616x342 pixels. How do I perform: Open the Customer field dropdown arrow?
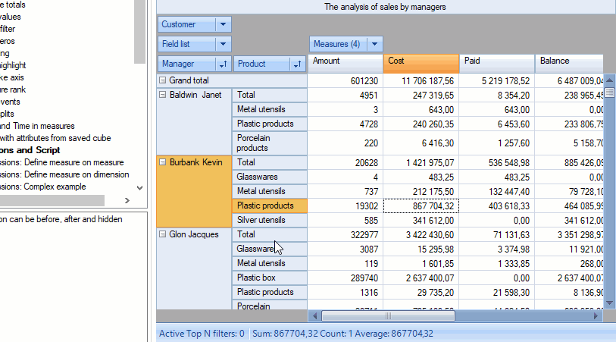coord(223,24)
